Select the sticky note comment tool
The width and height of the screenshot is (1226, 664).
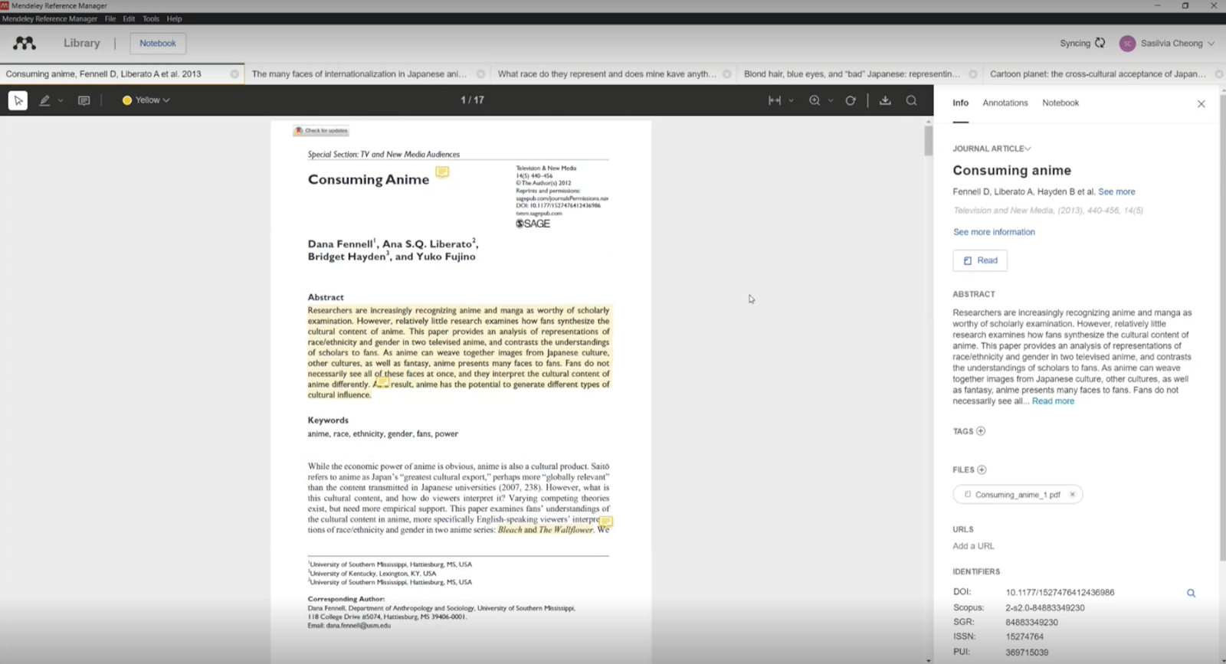pos(84,100)
